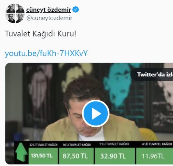Select the 32.90 TL price box

coord(115,156)
